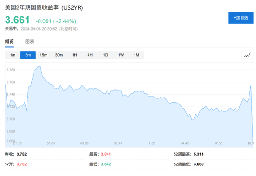Click the timestamp 2024-09-06 20:39:52

[39, 29]
